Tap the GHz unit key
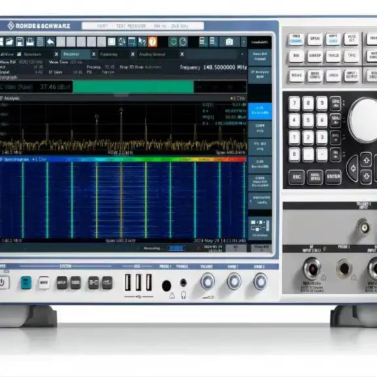Image resolution: width=377 pixels, height=377 pixels. [336, 103]
